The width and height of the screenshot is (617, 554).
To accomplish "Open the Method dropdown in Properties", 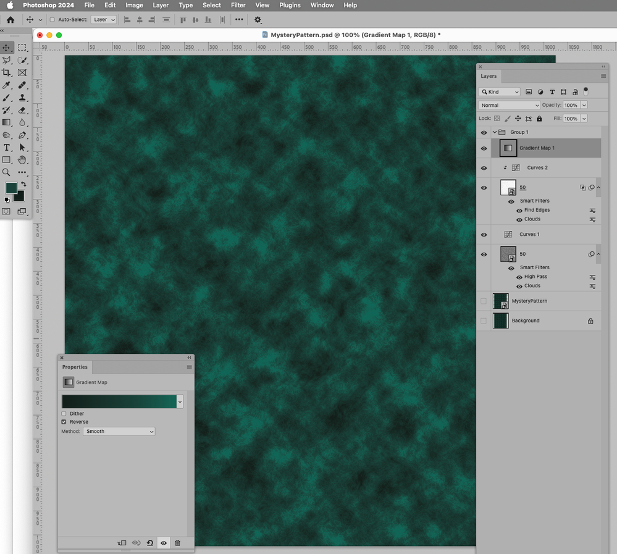I will point(119,431).
